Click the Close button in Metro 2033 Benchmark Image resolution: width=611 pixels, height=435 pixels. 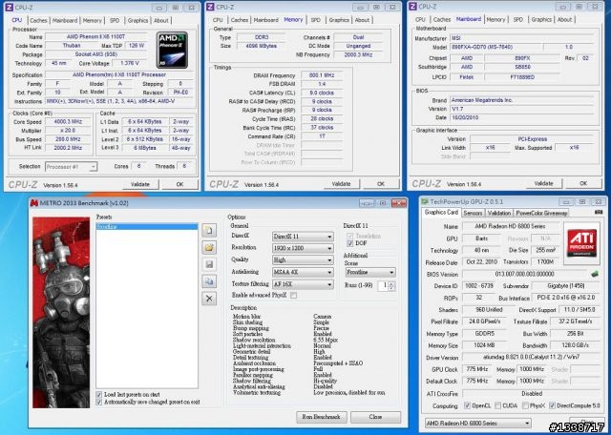point(375,417)
